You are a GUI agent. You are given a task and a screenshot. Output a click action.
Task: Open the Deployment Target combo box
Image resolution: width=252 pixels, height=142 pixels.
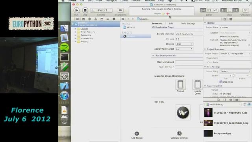coord(184,49)
